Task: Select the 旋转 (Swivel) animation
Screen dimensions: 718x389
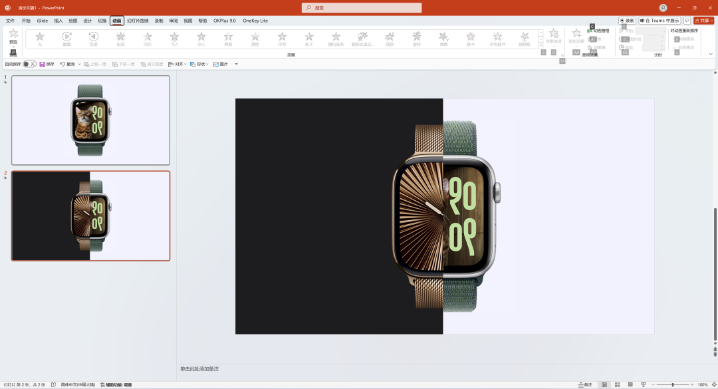Action: point(417,39)
